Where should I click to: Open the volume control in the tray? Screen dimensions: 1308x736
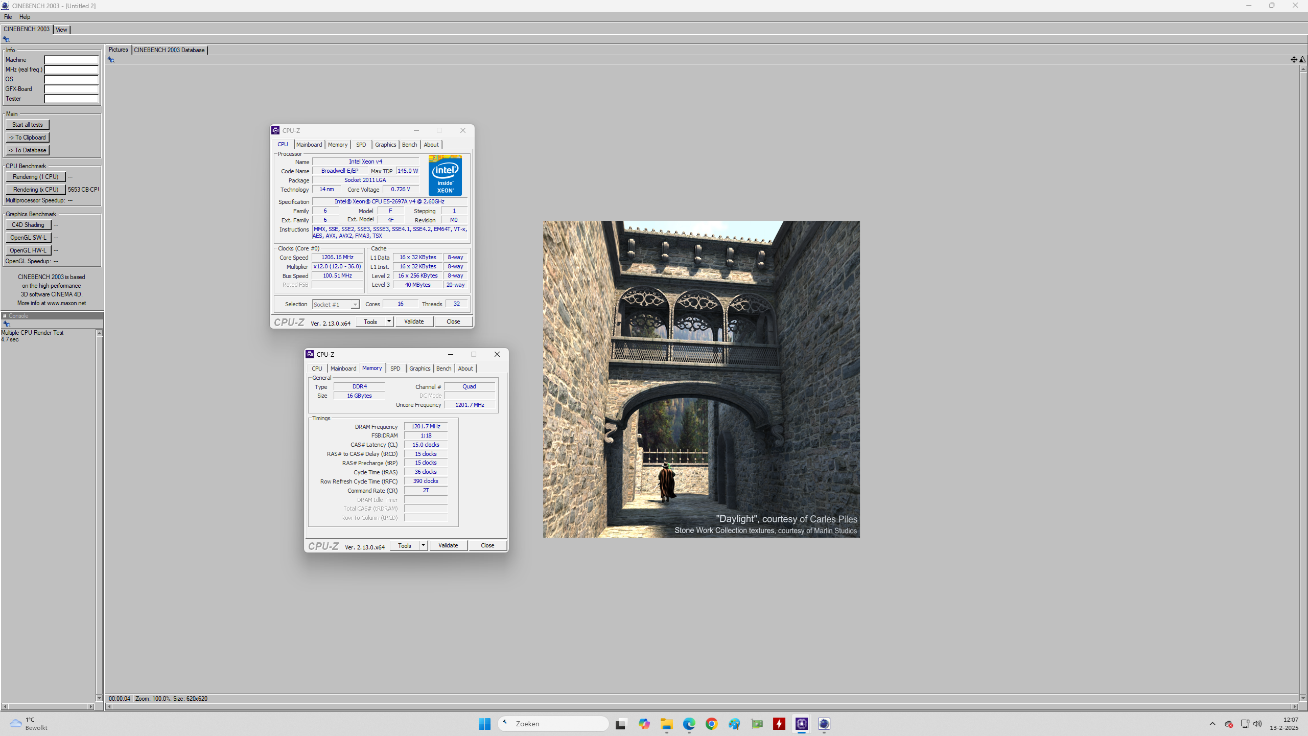[x=1257, y=724]
